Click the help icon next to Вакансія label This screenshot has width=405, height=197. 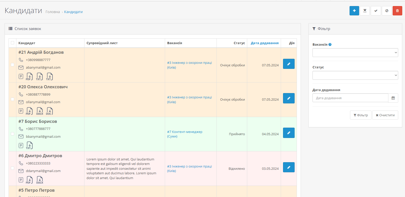click(330, 45)
